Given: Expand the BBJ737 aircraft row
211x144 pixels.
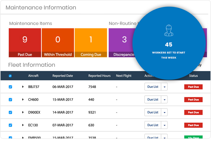Looking at the screenshot, I should point(23,87).
